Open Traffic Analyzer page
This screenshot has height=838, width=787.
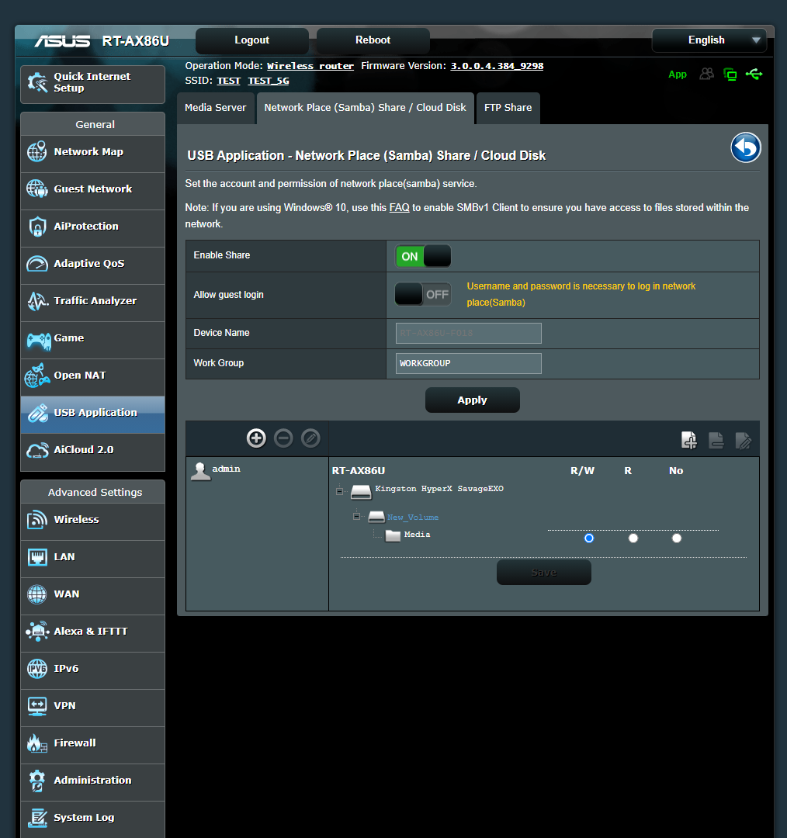coord(92,303)
